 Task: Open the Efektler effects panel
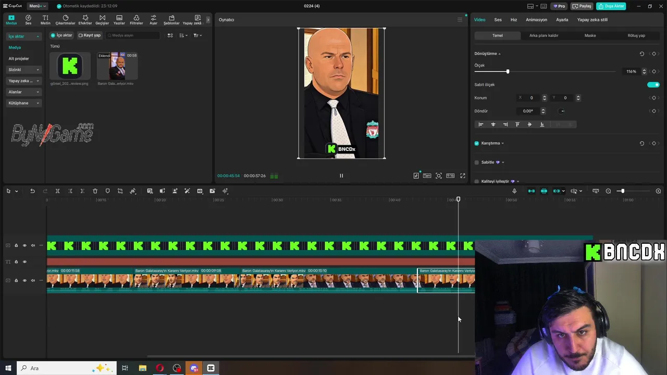click(x=85, y=20)
